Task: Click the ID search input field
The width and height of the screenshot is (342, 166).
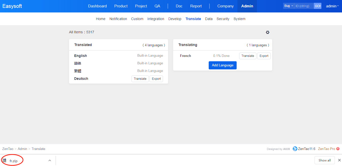Action: click(x=304, y=6)
